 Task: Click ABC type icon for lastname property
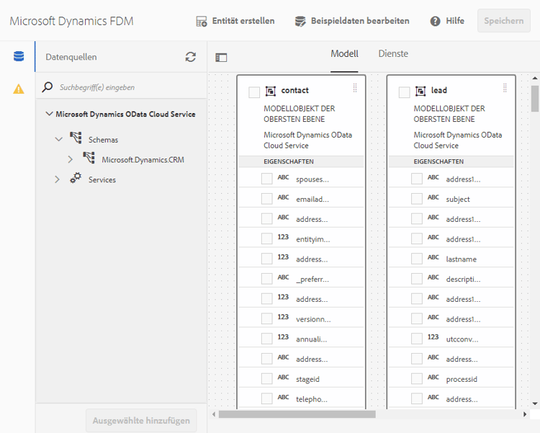433,257
